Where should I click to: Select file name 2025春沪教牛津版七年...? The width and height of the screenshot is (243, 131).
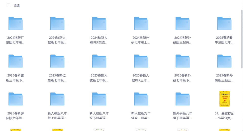[x=224, y=40]
